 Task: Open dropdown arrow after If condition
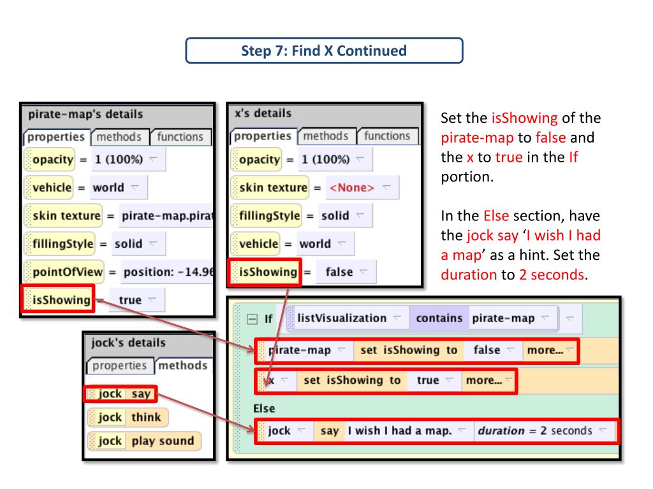pos(569,318)
